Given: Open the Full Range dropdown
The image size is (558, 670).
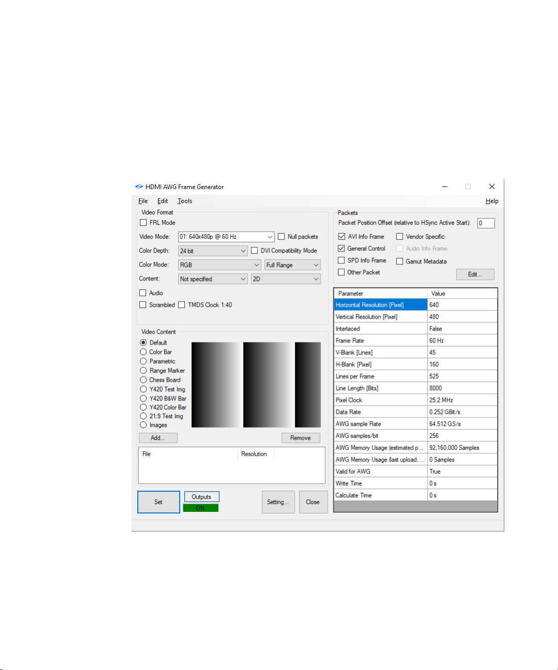Looking at the screenshot, I should coord(293,265).
